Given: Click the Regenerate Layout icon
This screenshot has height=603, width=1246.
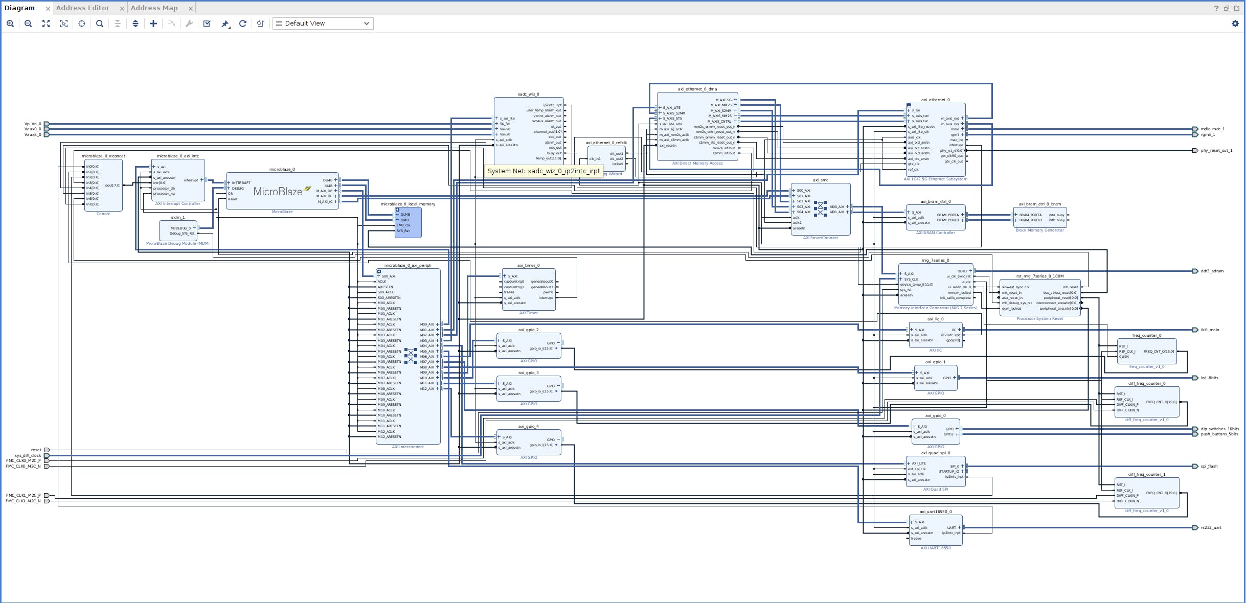Looking at the screenshot, I should point(243,24).
